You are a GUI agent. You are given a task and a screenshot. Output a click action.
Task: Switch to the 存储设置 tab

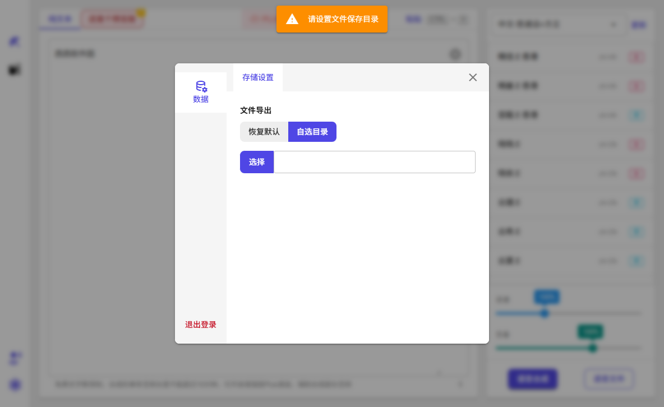(x=258, y=77)
